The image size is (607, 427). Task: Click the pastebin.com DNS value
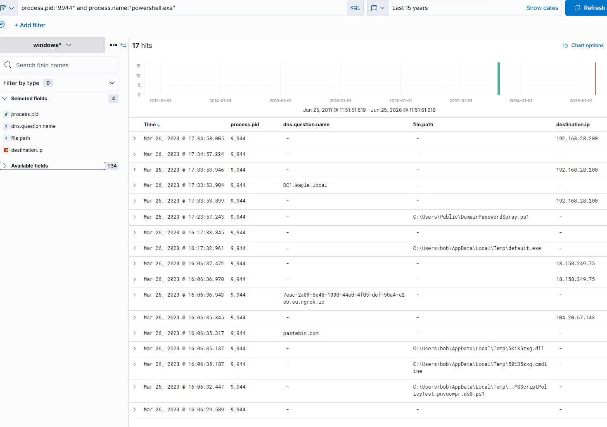pyautogui.click(x=301, y=333)
